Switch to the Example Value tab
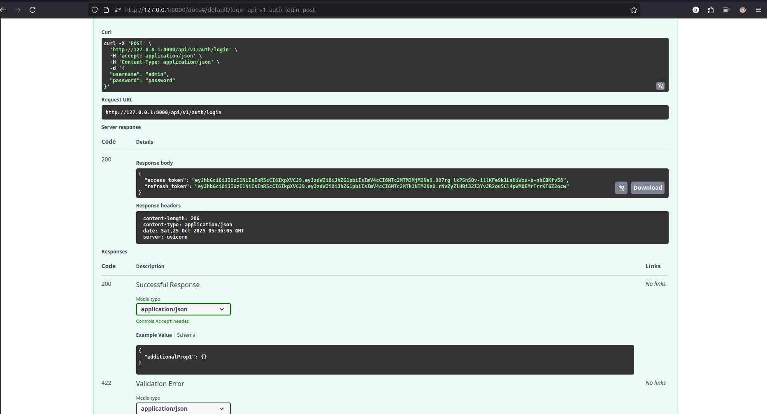The image size is (767, 414). pos(154,335)
